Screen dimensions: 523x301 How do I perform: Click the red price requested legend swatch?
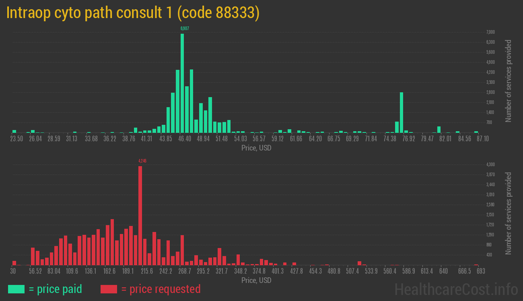109,289
